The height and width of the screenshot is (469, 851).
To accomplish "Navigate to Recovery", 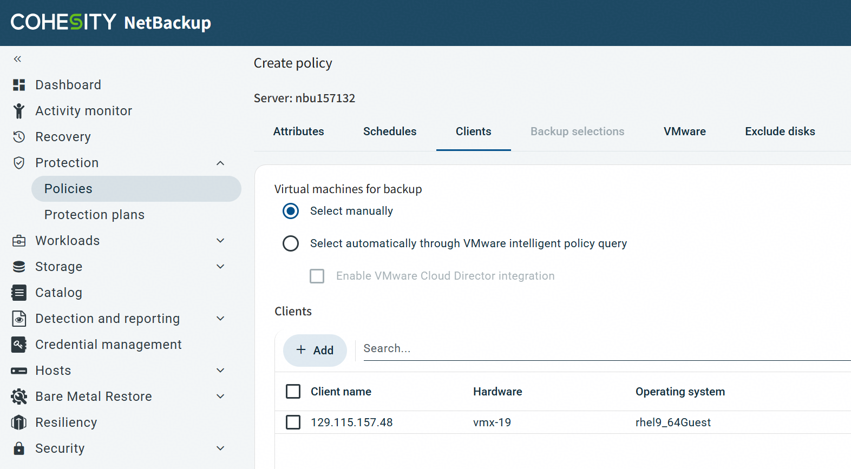I will click(x=63, y=137).
